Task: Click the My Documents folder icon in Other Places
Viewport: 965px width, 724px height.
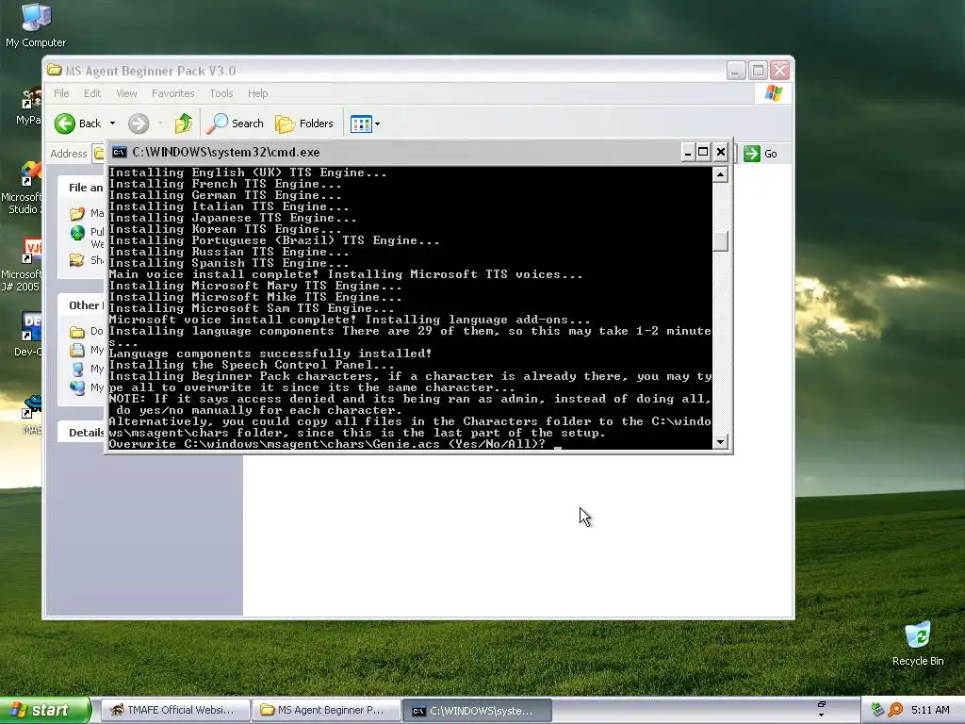Action: 77,350
